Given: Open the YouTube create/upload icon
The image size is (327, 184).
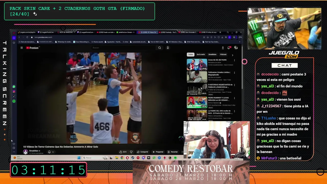Looking at the screenshot, I should pos(223,48).
